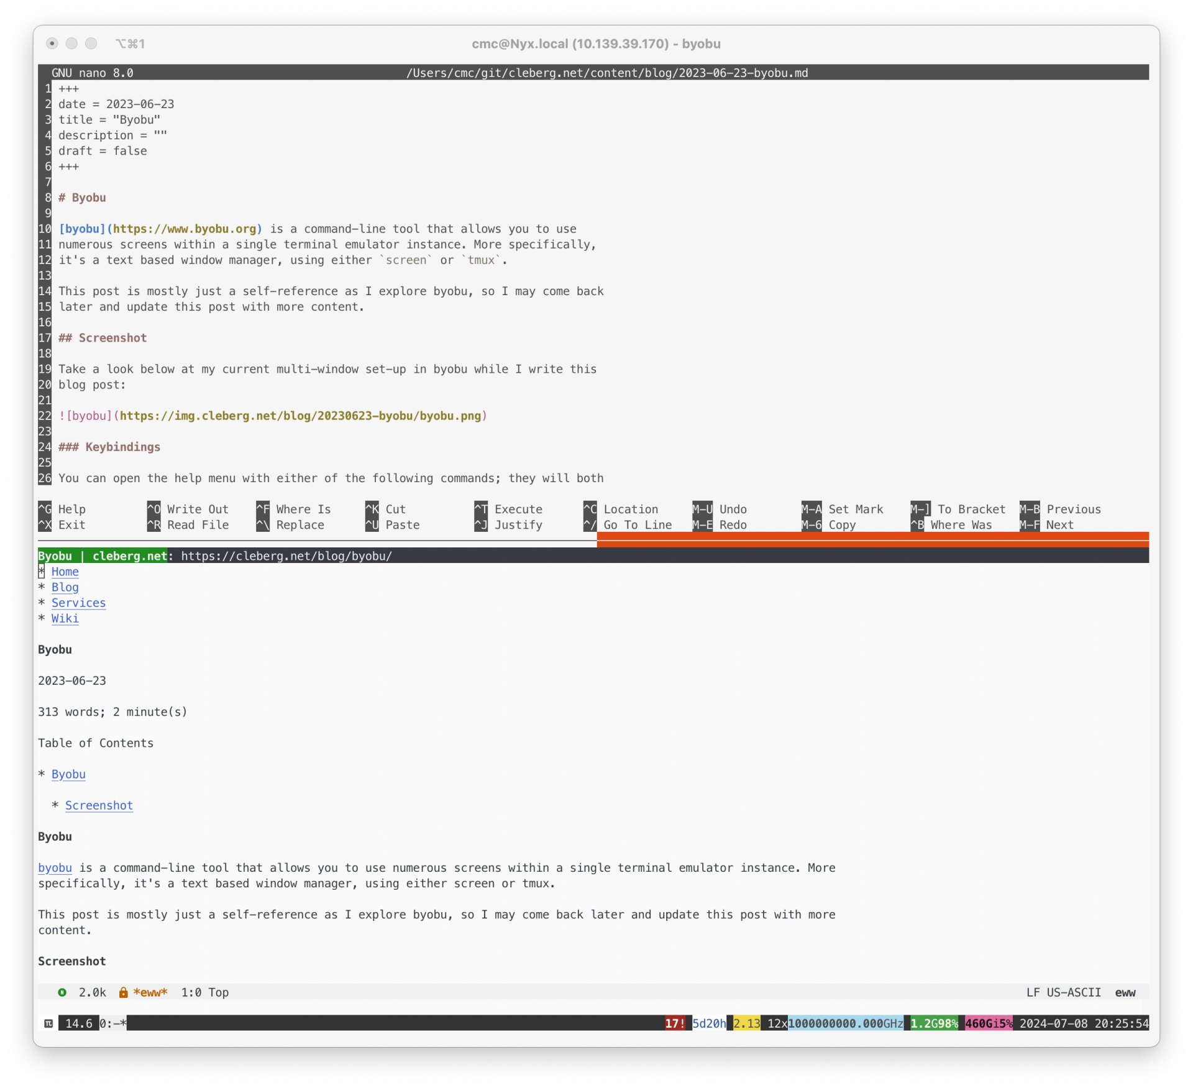Click the green circle indicator in the eww modeline
Image resolution: width=1193 pixels, height=1088 pixels.
(x=62, y=992)
